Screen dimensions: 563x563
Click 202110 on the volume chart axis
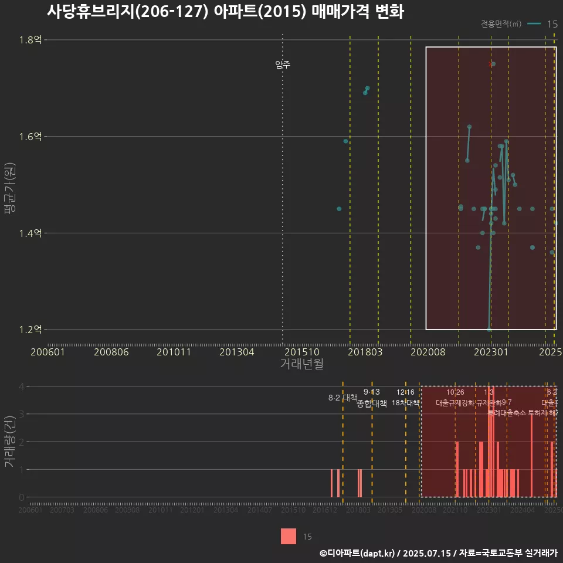pyautogui.click(x=455, y=510)
